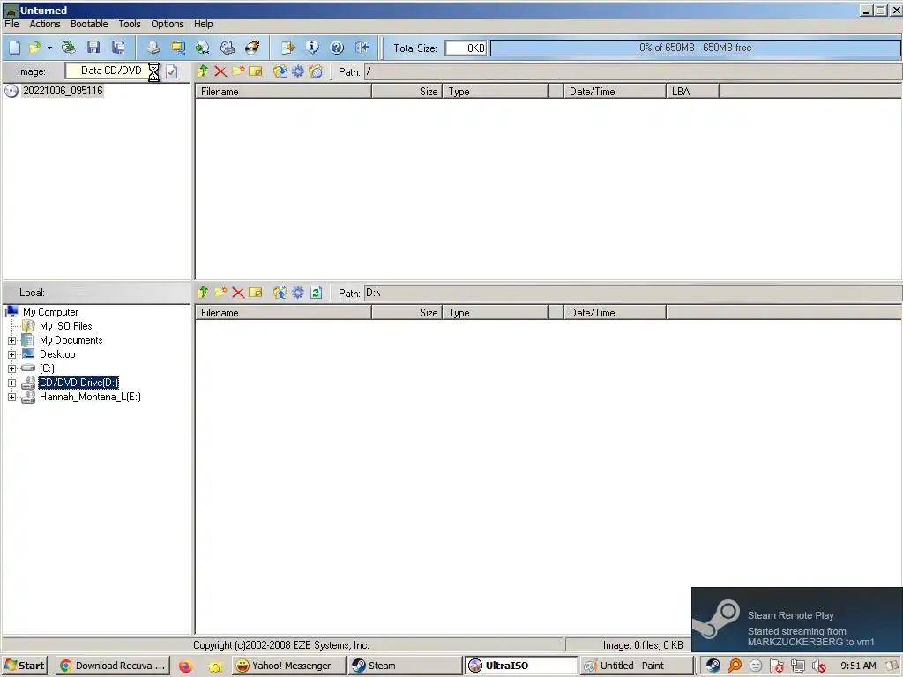Click the Convert image toolbar icon
Screen dimensions: 903x677
202,48
